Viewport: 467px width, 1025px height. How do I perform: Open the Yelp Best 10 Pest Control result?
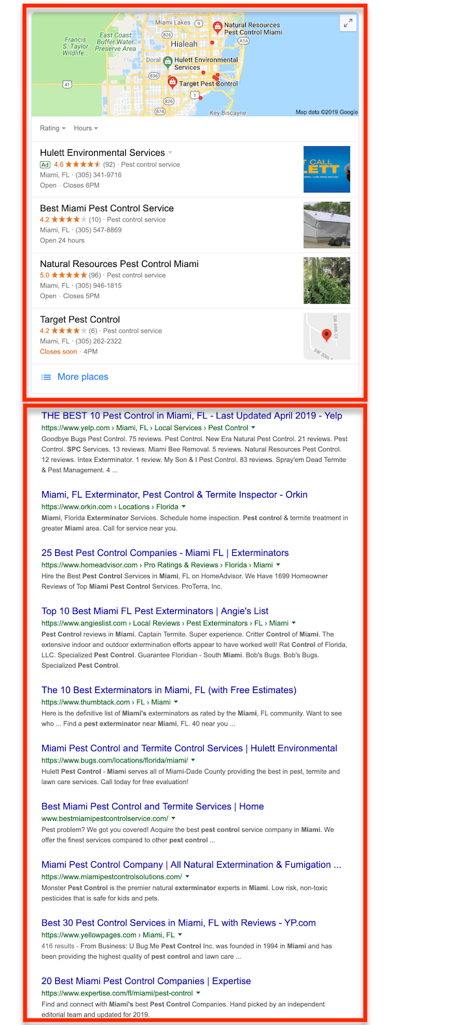point(192,416)
